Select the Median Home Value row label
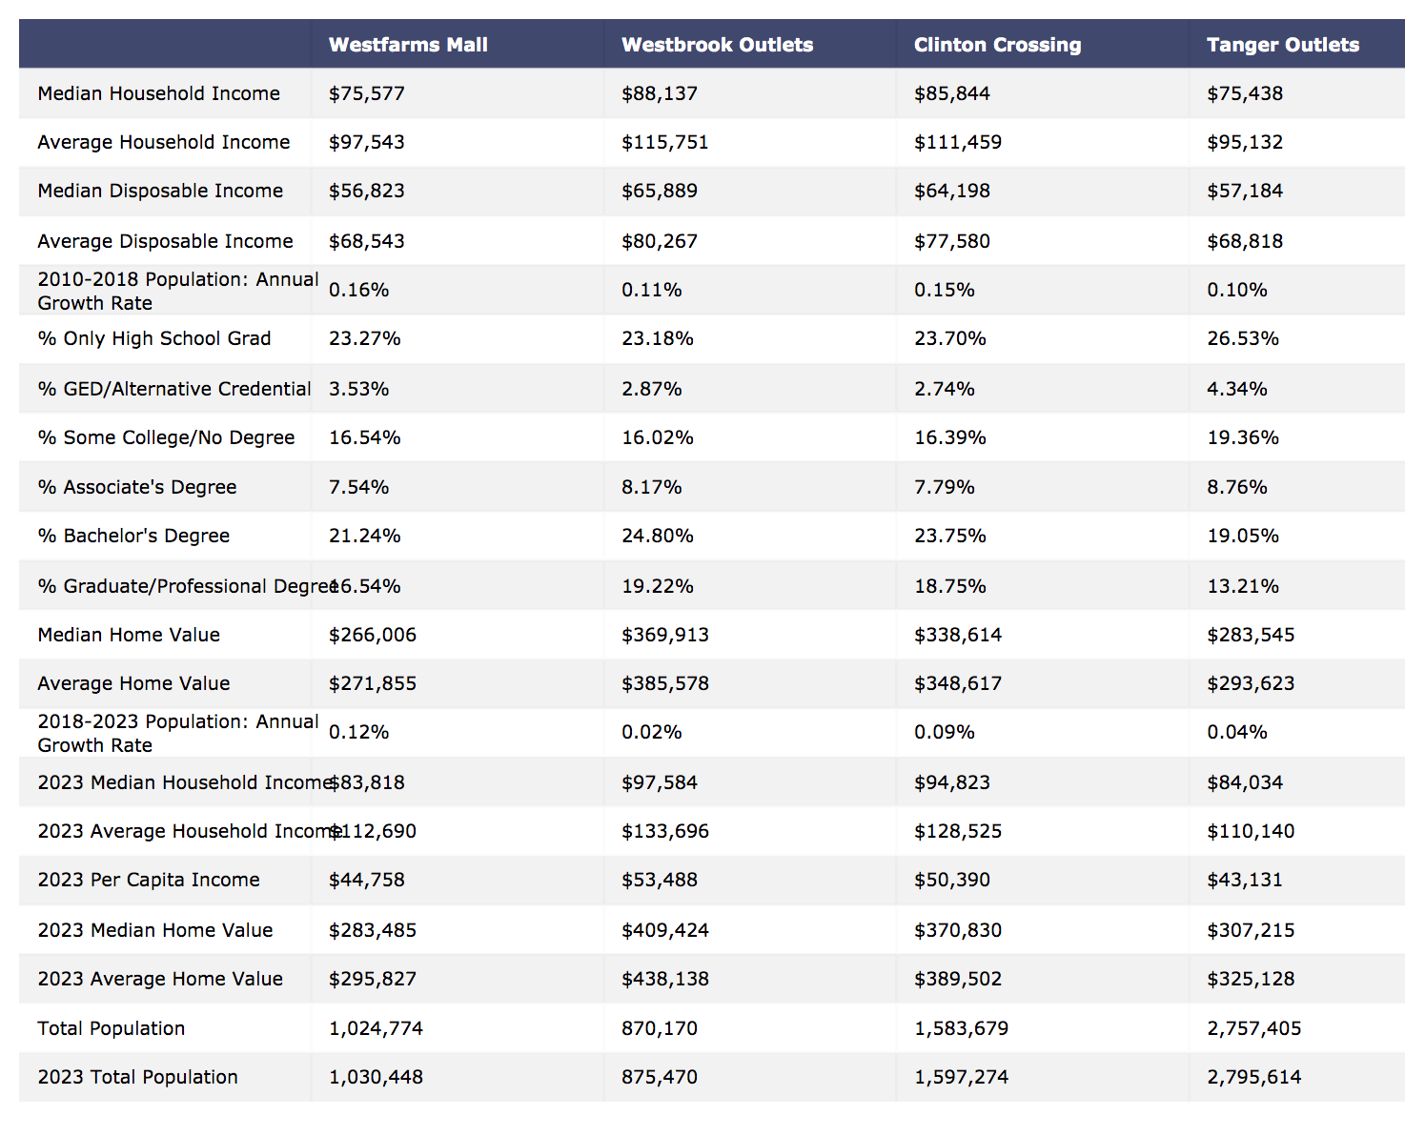This screenshot has height=1136, width=1405. pos(129,635)
